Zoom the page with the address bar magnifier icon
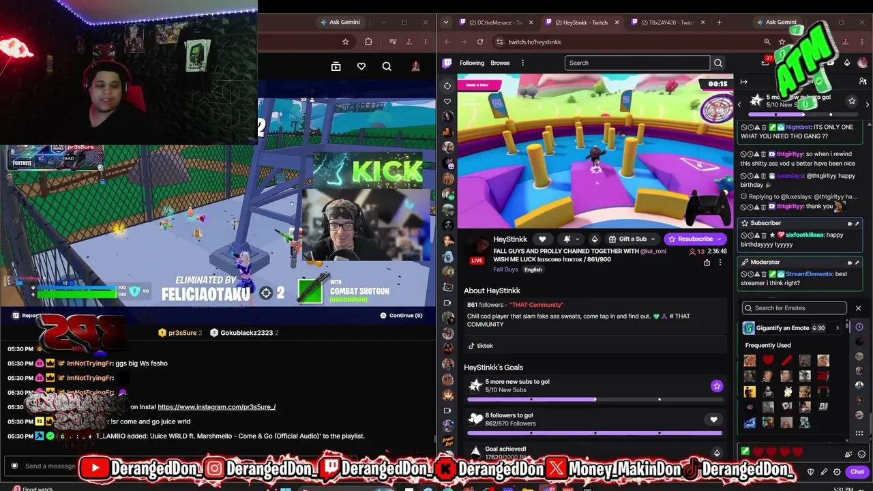 767,42
